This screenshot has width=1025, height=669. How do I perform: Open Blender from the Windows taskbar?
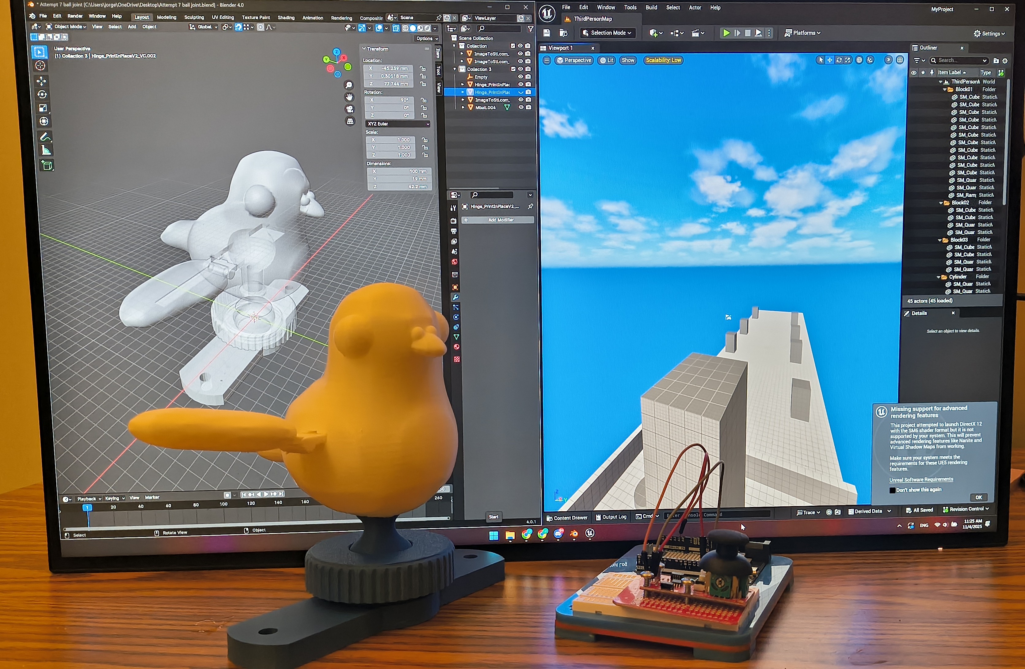point(574,534)
